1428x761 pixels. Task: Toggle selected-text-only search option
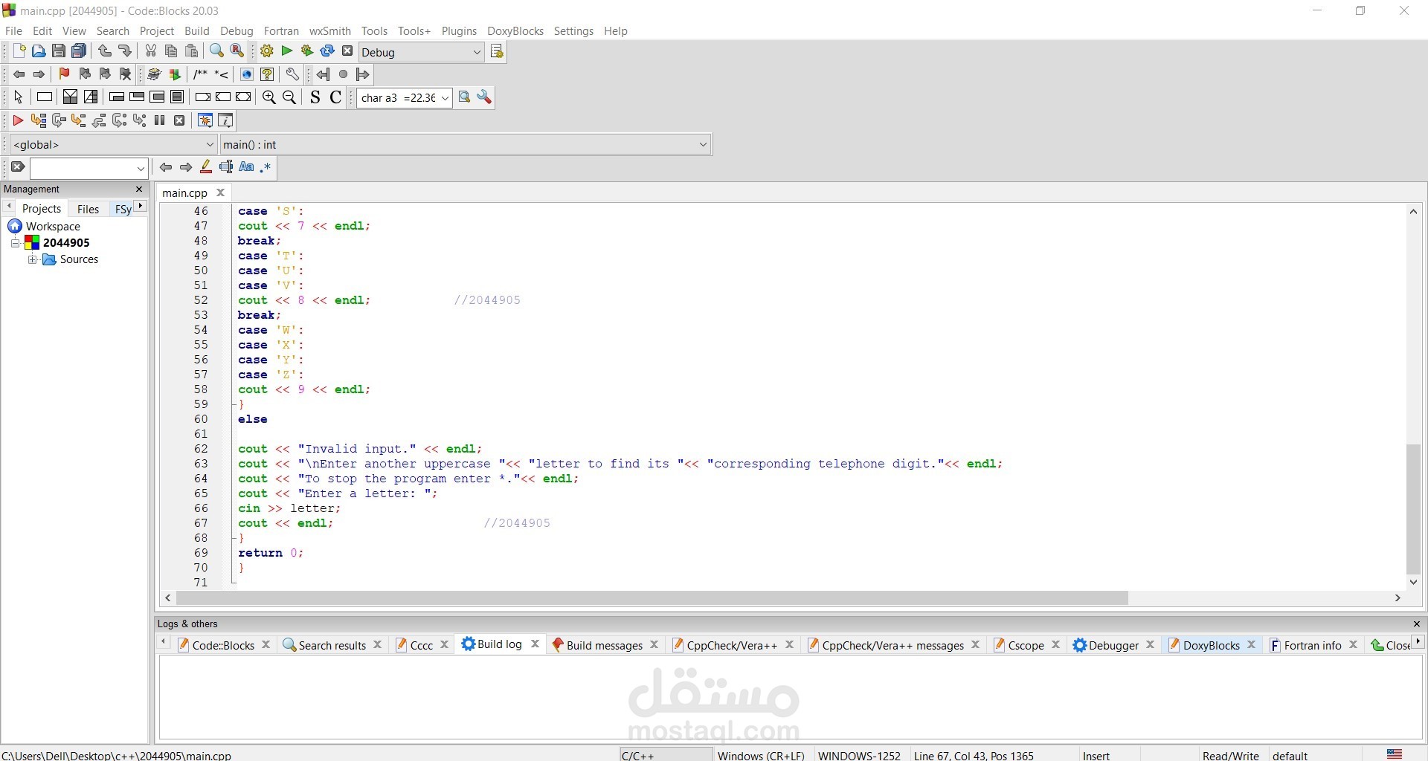pos(226,167)
